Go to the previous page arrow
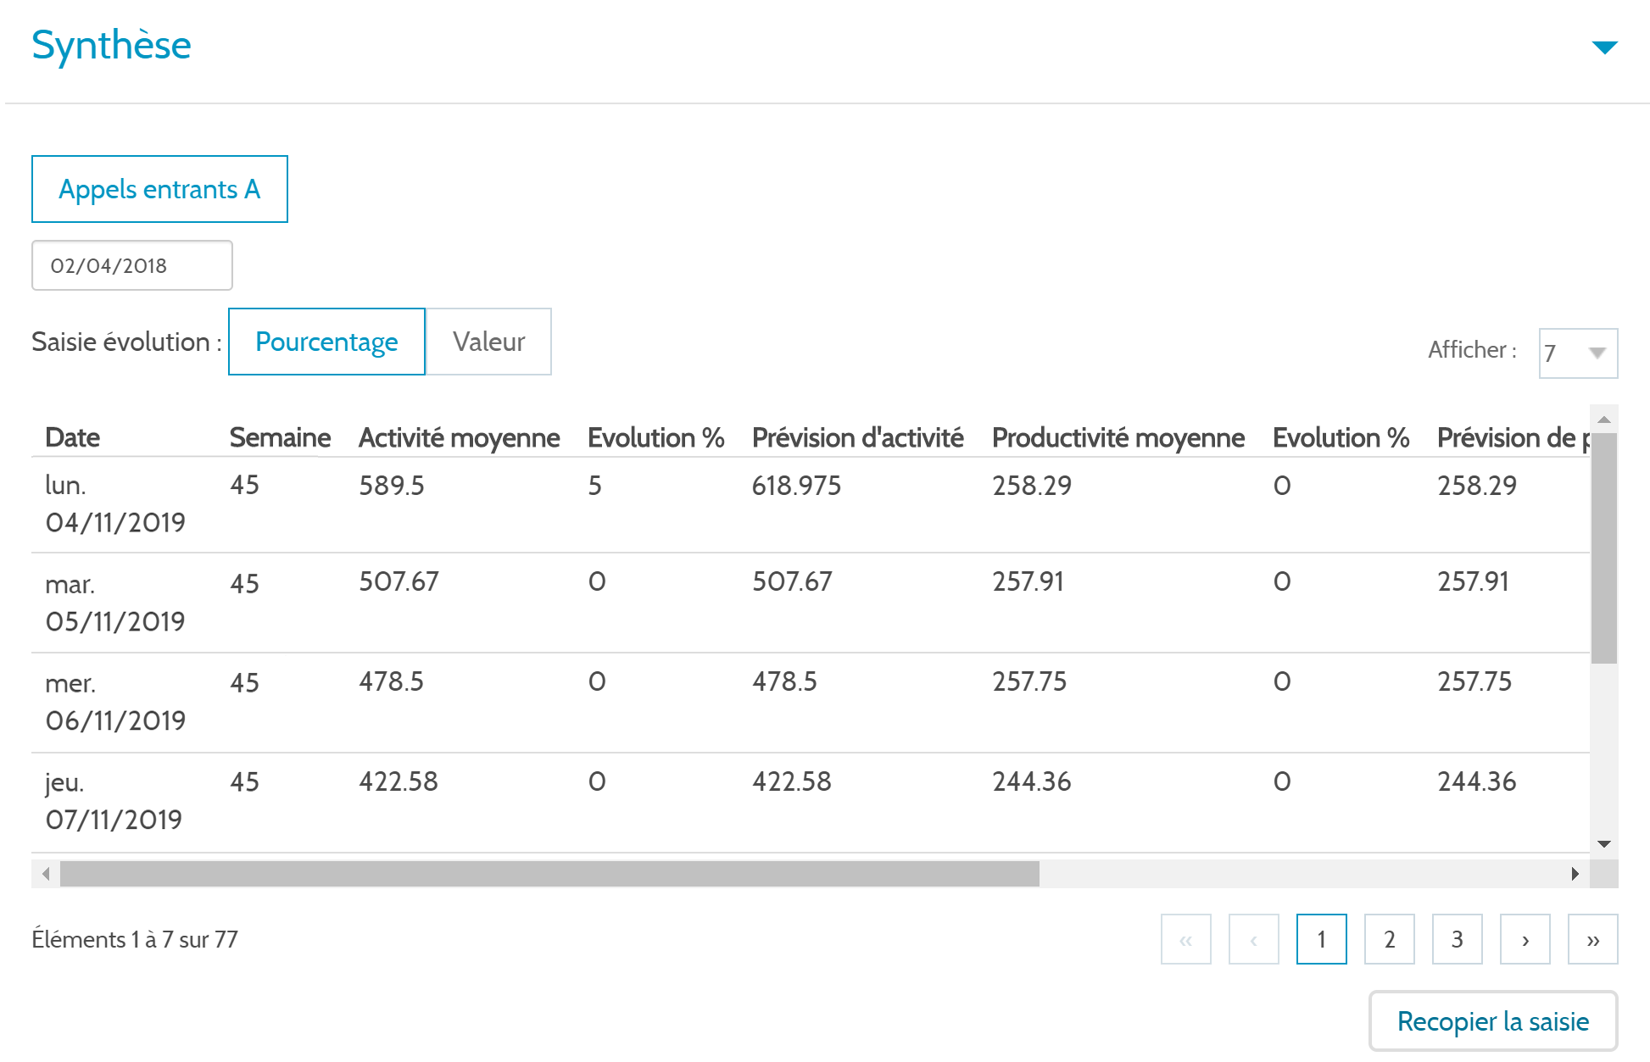The image size is (1650, 1062). (1253, 939)
